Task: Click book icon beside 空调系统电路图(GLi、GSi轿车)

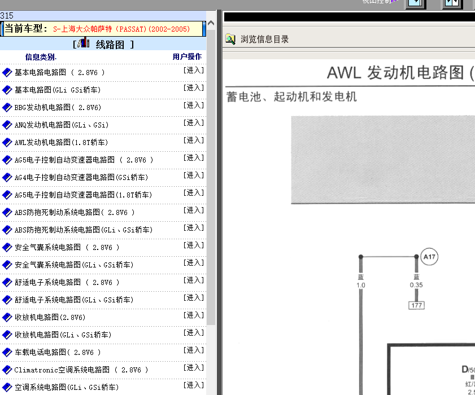Action: pos(7,388)
